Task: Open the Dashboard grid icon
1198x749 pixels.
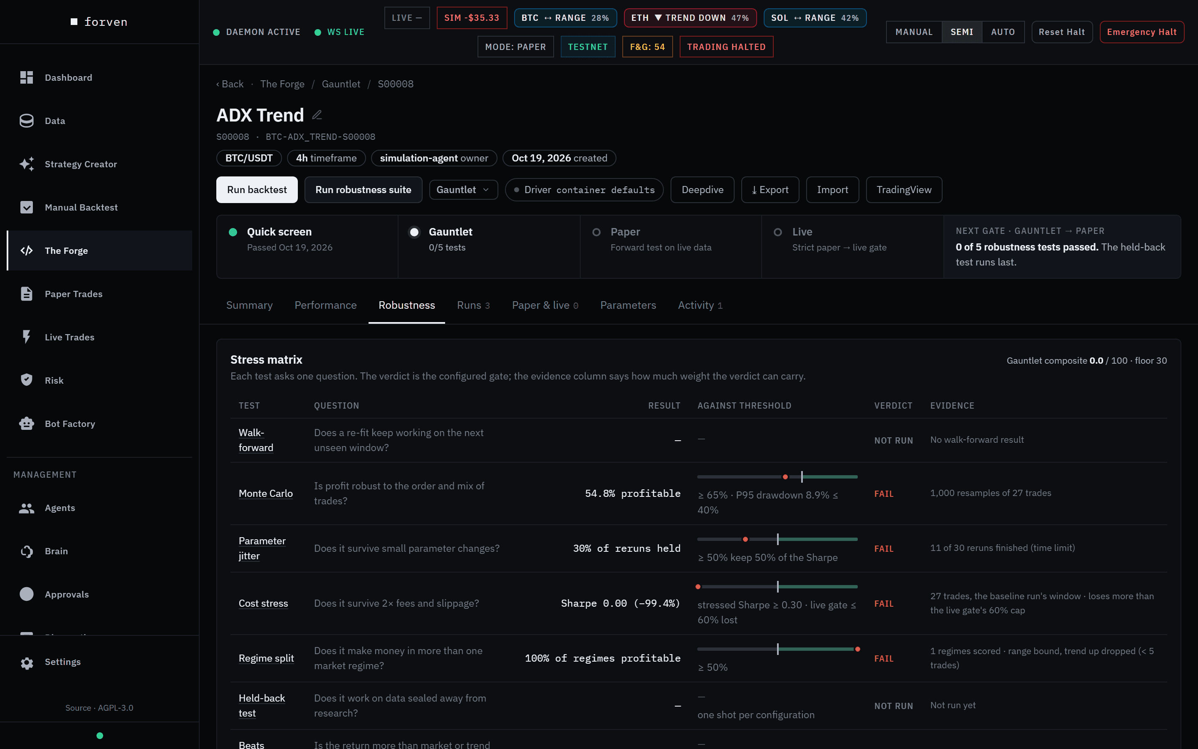Action: click(26, 77)
